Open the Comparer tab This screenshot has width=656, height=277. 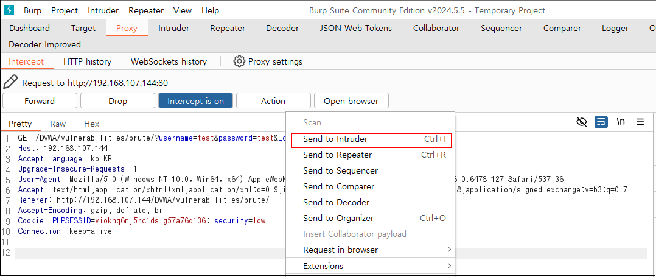click(562, 28)
